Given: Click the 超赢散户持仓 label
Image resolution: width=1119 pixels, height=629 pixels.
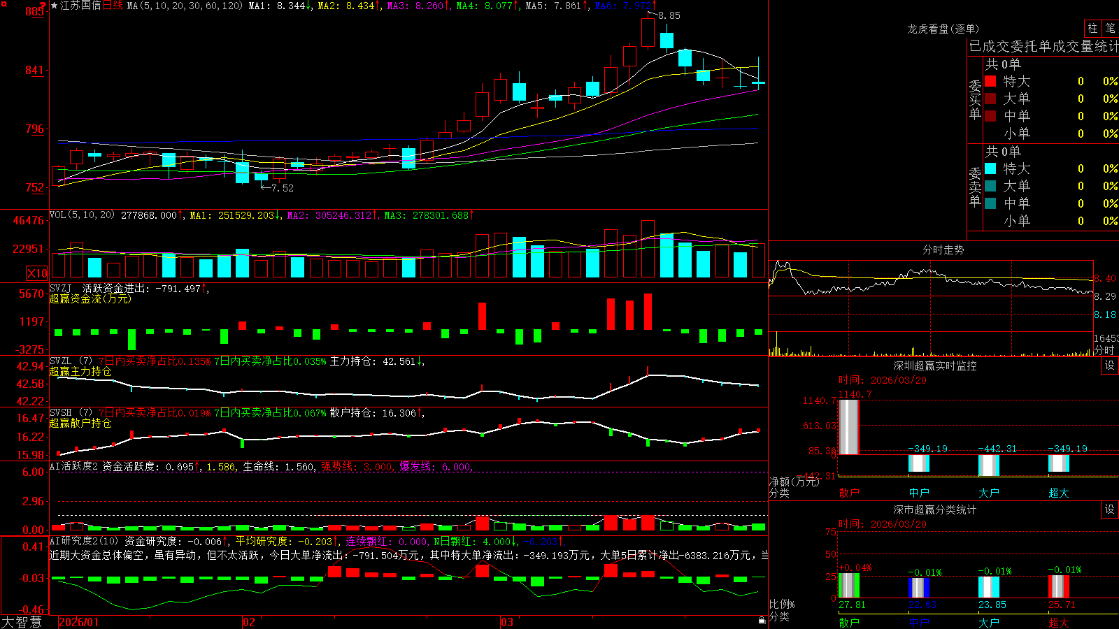Looking at the screenshot, I should (80, 423).
